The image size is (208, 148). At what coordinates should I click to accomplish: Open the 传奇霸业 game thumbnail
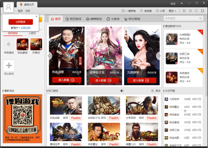tap(104, 132)
